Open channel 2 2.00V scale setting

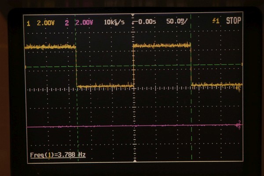pos(84,21)
